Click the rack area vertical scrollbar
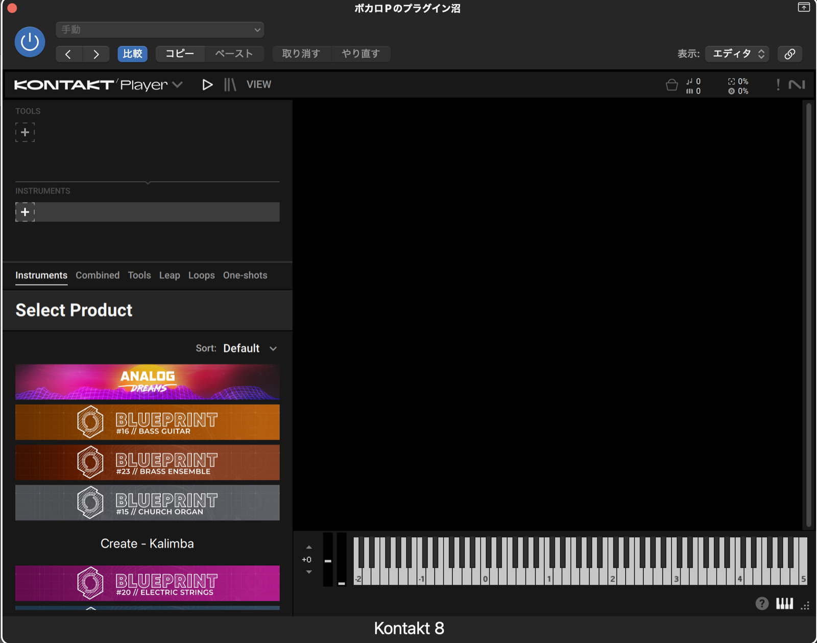817x643 pixels. click(808, 315)
